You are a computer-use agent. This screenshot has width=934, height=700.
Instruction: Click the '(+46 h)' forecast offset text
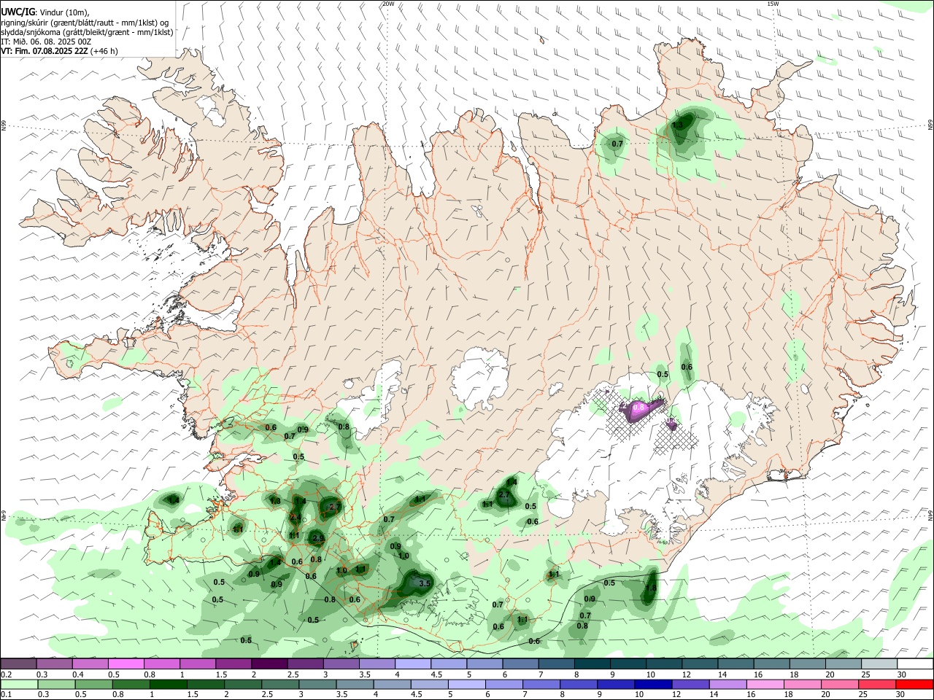pyautogui.click(x=104, y=51)
